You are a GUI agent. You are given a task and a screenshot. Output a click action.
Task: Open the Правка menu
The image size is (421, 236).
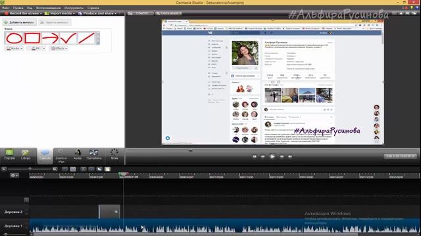[18, 8]
